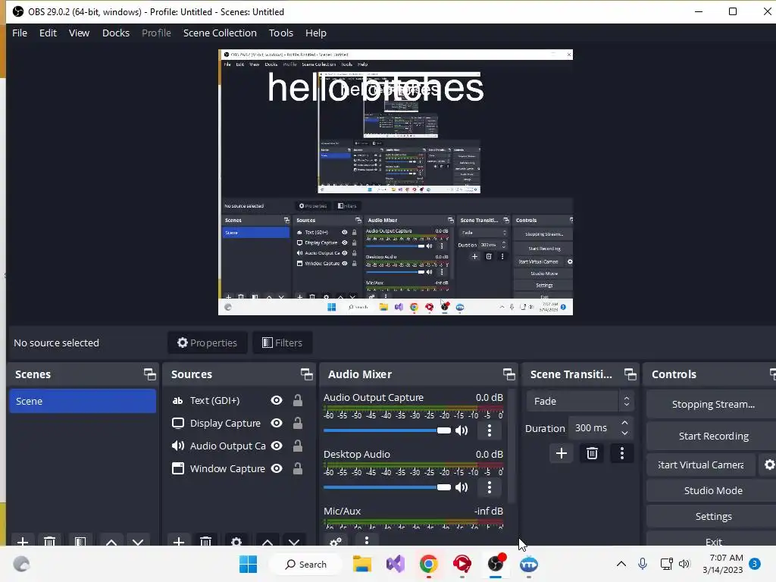Add a new scene with plus icon
Image resolution: width=776 pixels, height=582 pixels.
[x=22, y=541]
